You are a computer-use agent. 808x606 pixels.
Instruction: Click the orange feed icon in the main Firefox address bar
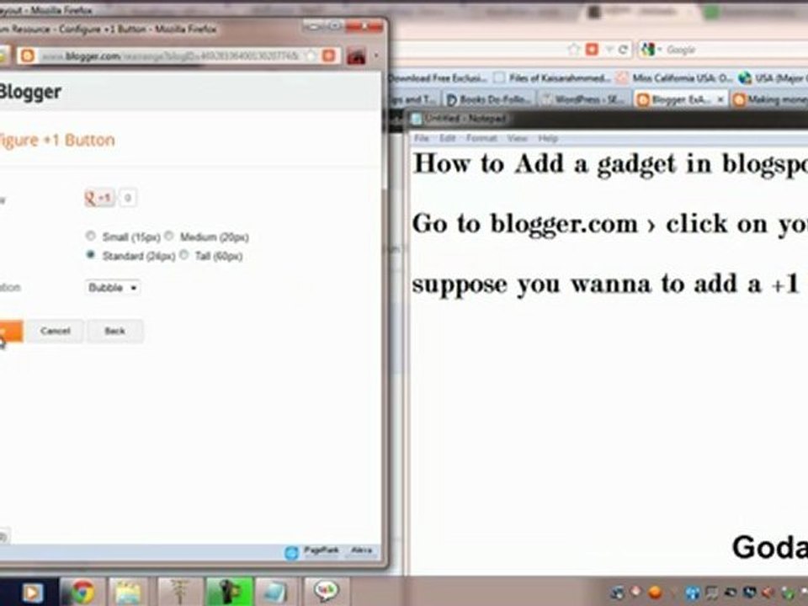click(592, 50)
